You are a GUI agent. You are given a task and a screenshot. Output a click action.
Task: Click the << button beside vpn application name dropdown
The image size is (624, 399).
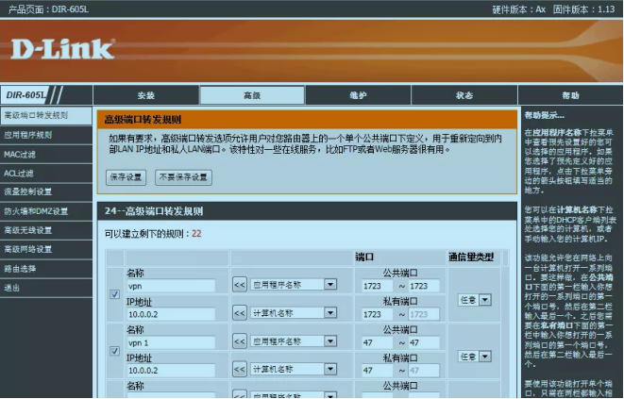tap(240, 285)
